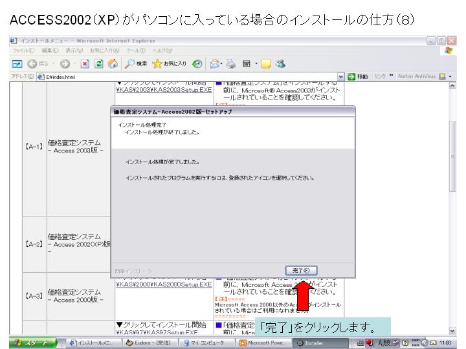Viewport: 466px width, 349px height.
Task: Click the page scrollbar down arrow
Action: point(452,331)
